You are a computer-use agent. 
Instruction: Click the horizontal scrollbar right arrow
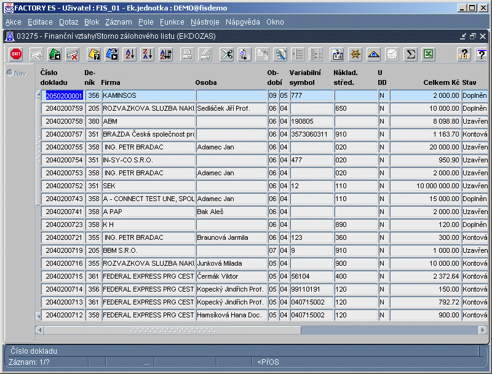coord(483,330)
